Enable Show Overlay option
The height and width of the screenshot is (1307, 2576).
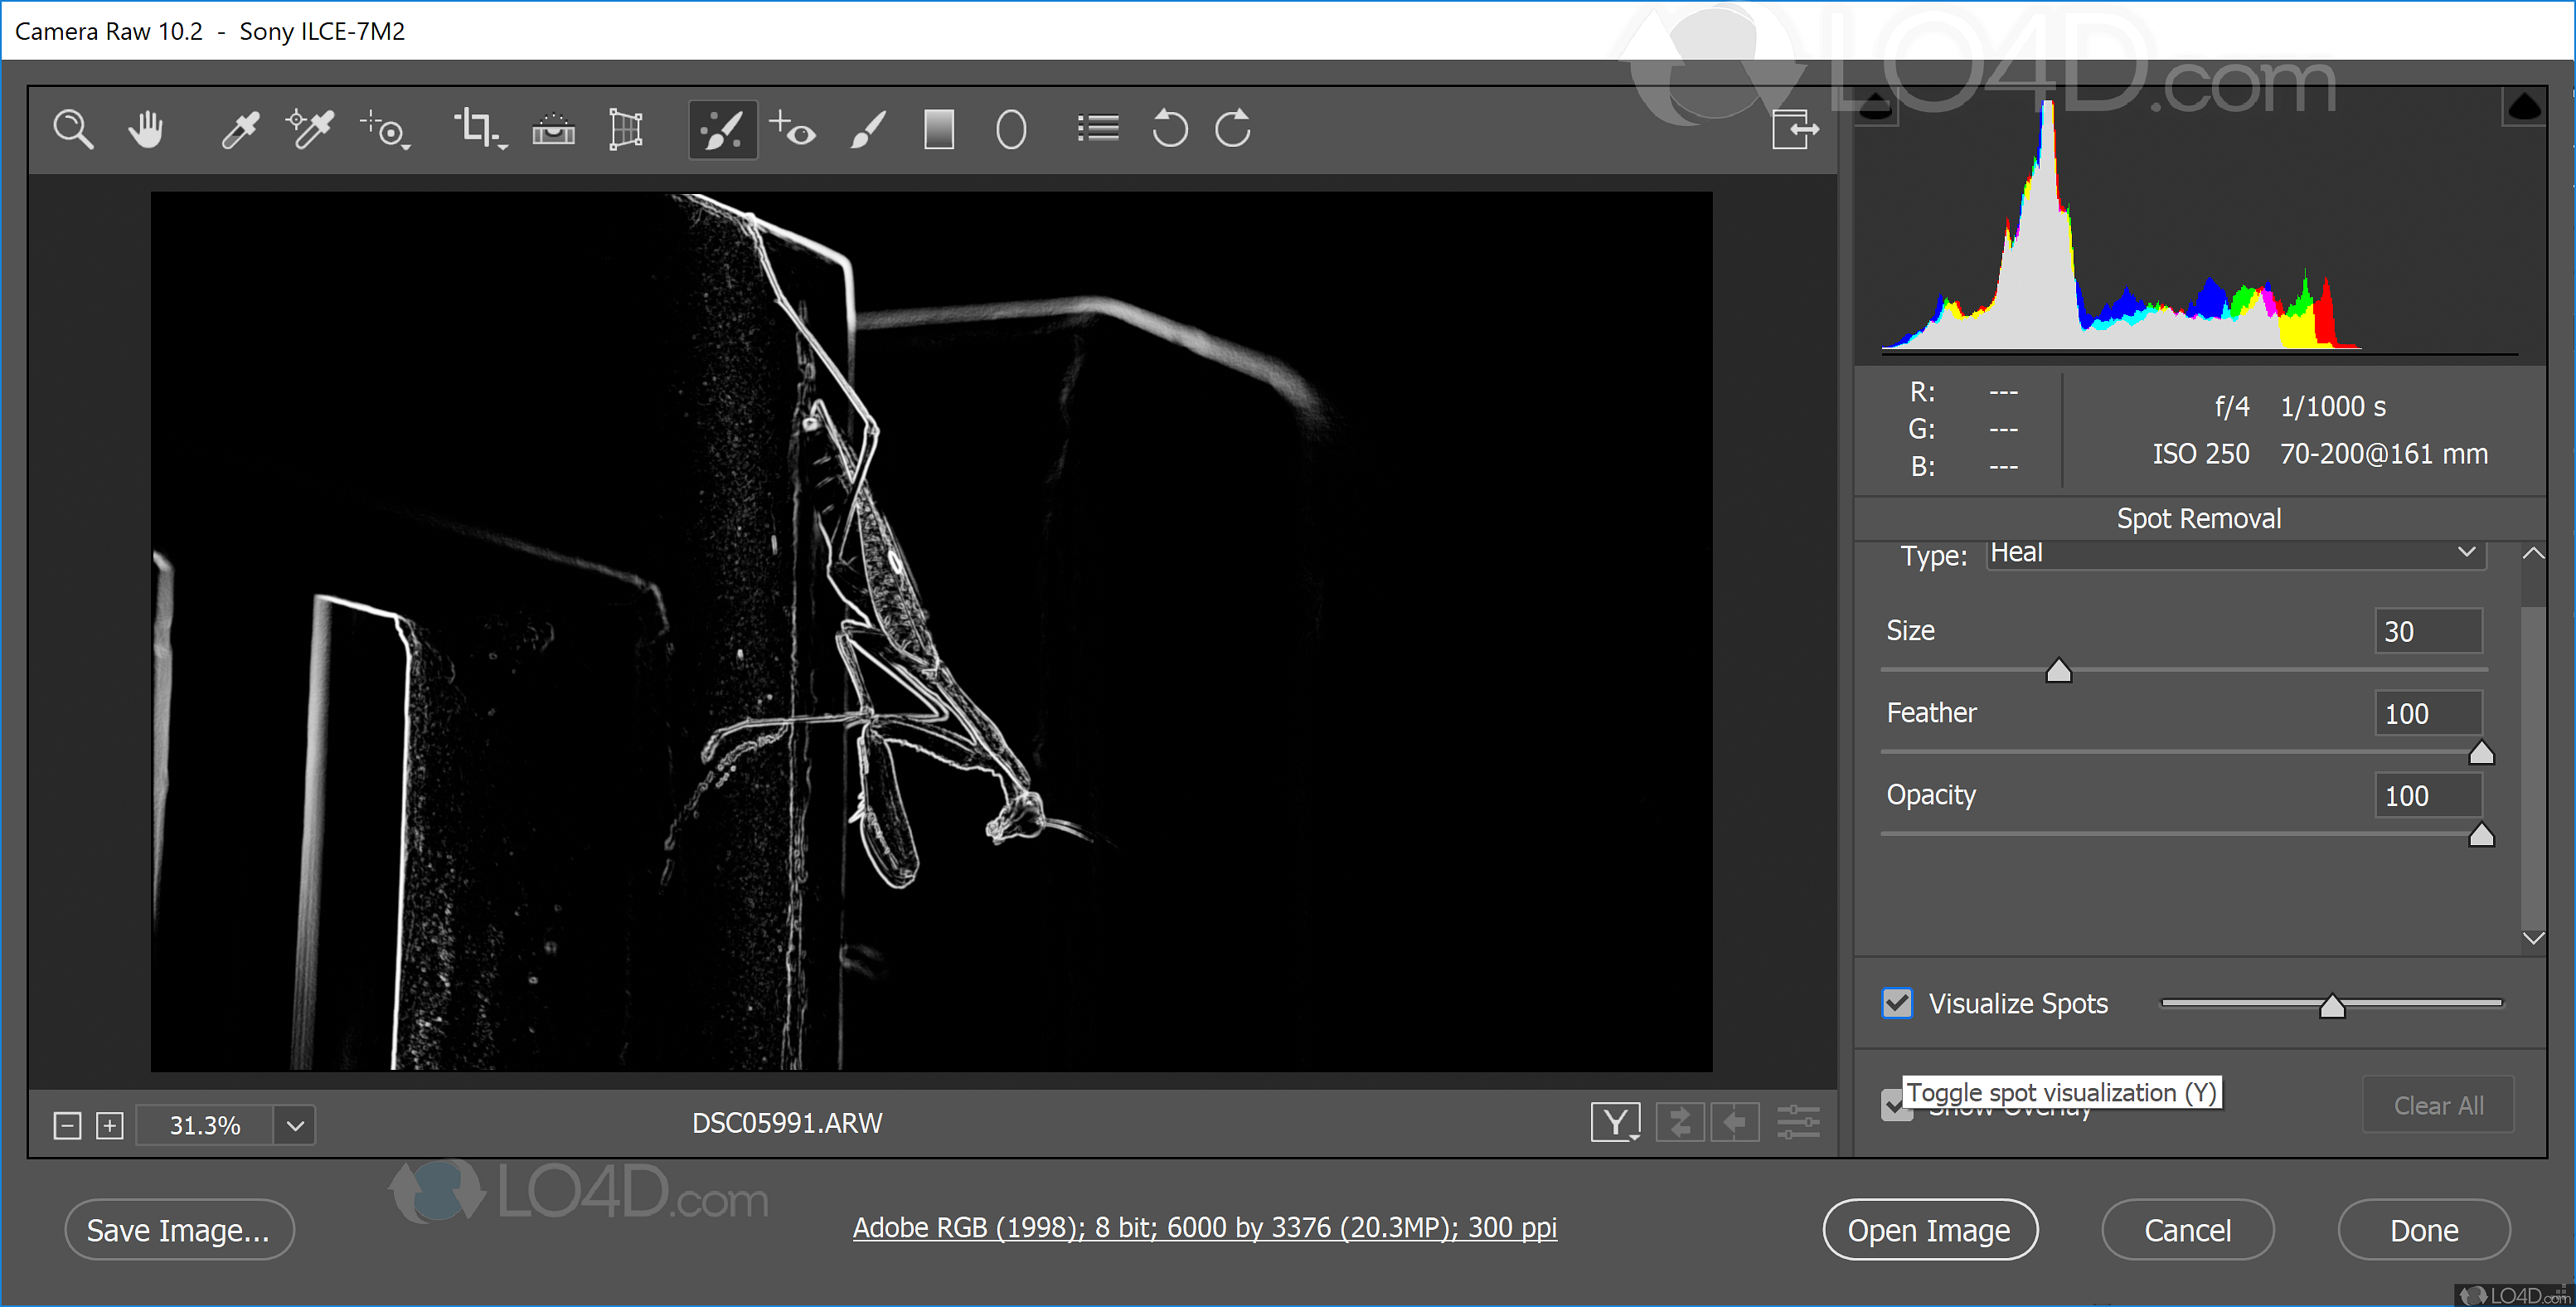(1894, 1107)
